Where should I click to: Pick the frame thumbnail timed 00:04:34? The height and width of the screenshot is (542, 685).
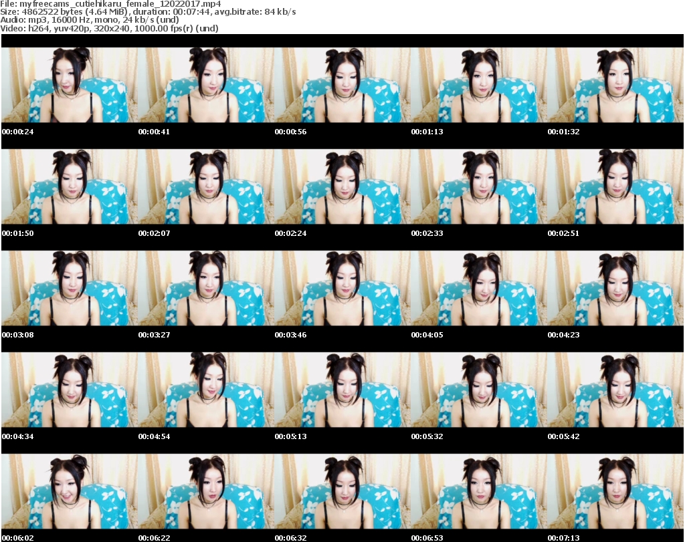(x=70, y=390)
